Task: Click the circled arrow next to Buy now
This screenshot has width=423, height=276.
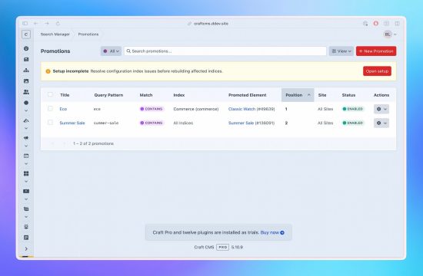Action: click(282, 233)
